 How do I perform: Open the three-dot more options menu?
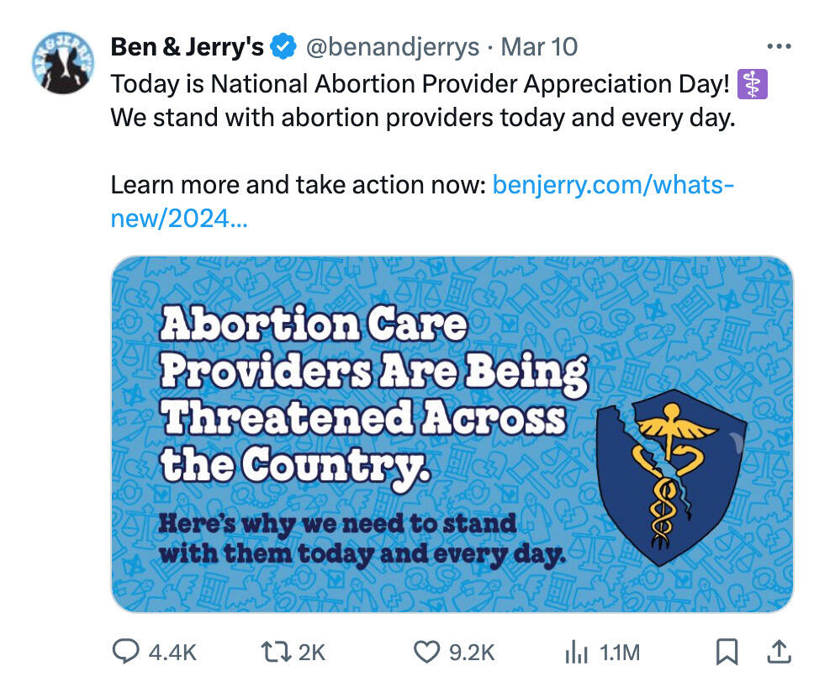pos(779,47)
